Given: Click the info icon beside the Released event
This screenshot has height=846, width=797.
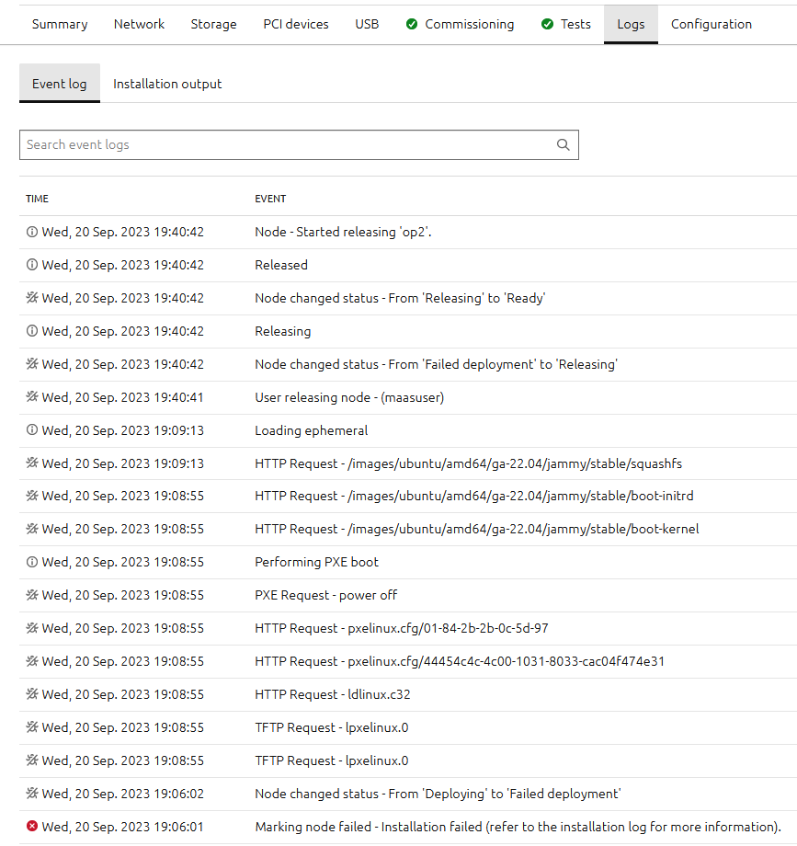Looking at the screenshot, I should [32, 265].
